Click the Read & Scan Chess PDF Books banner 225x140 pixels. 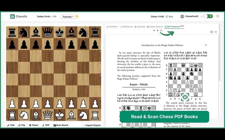165,117
